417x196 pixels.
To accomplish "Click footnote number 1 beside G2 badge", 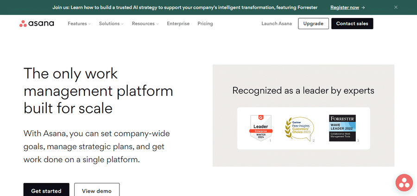I will (270, 140).
